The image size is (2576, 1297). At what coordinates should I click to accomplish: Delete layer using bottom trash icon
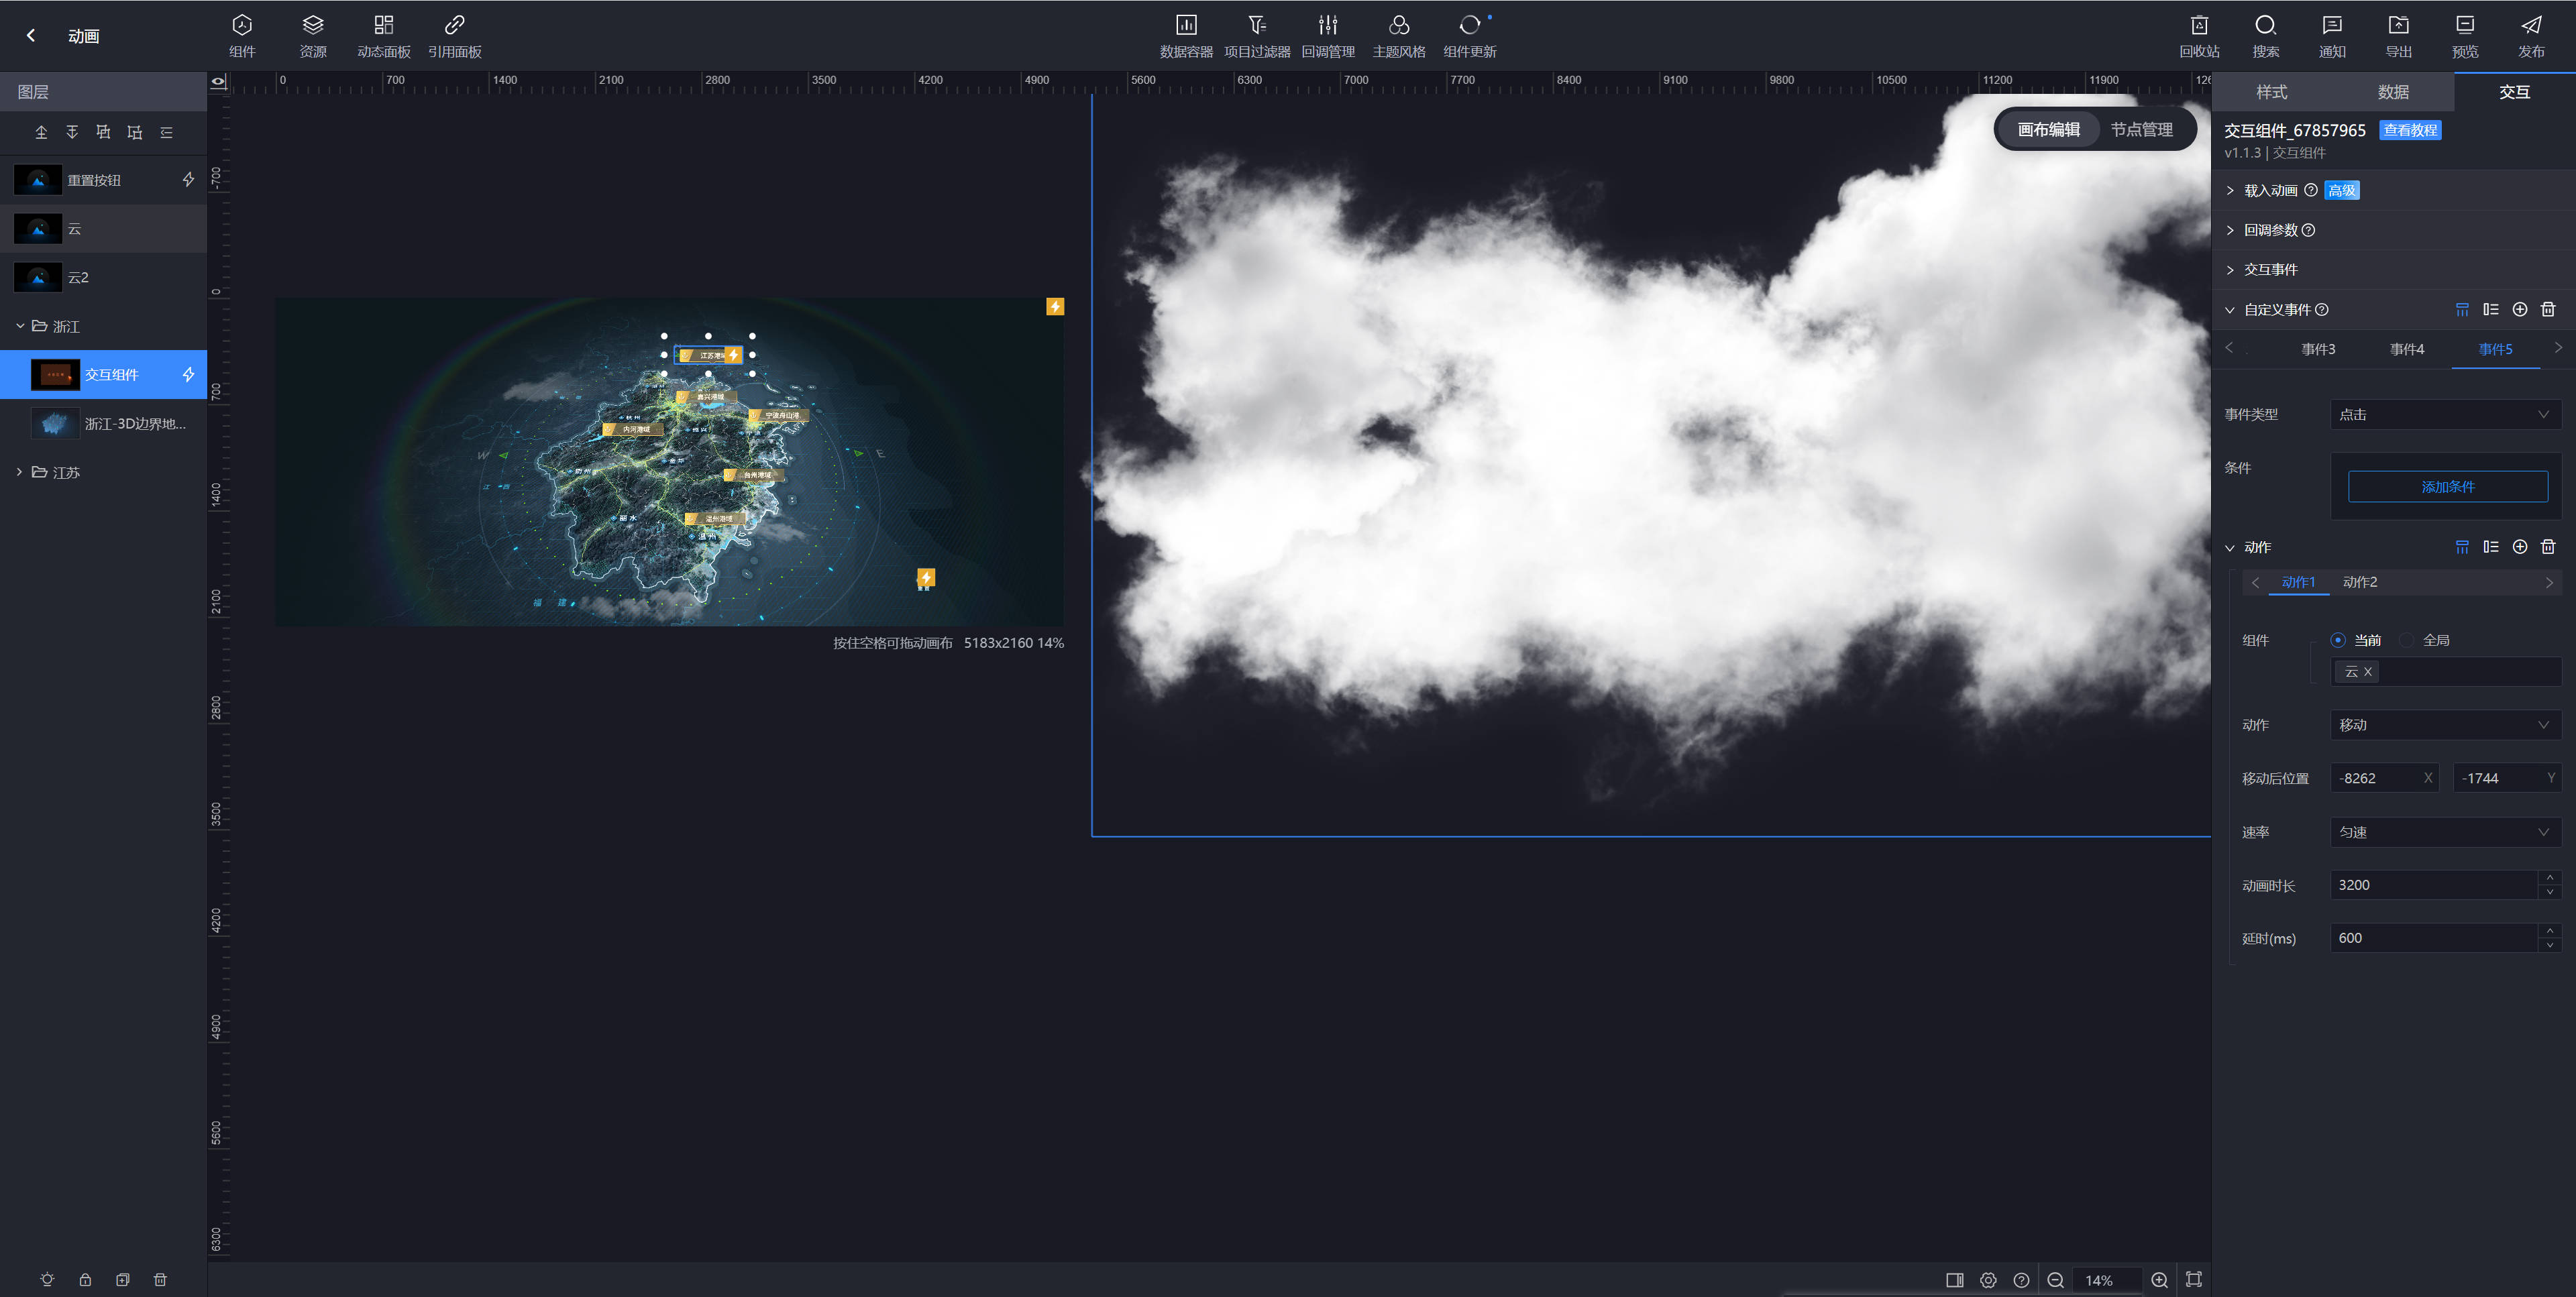[x=160, y=1280]
